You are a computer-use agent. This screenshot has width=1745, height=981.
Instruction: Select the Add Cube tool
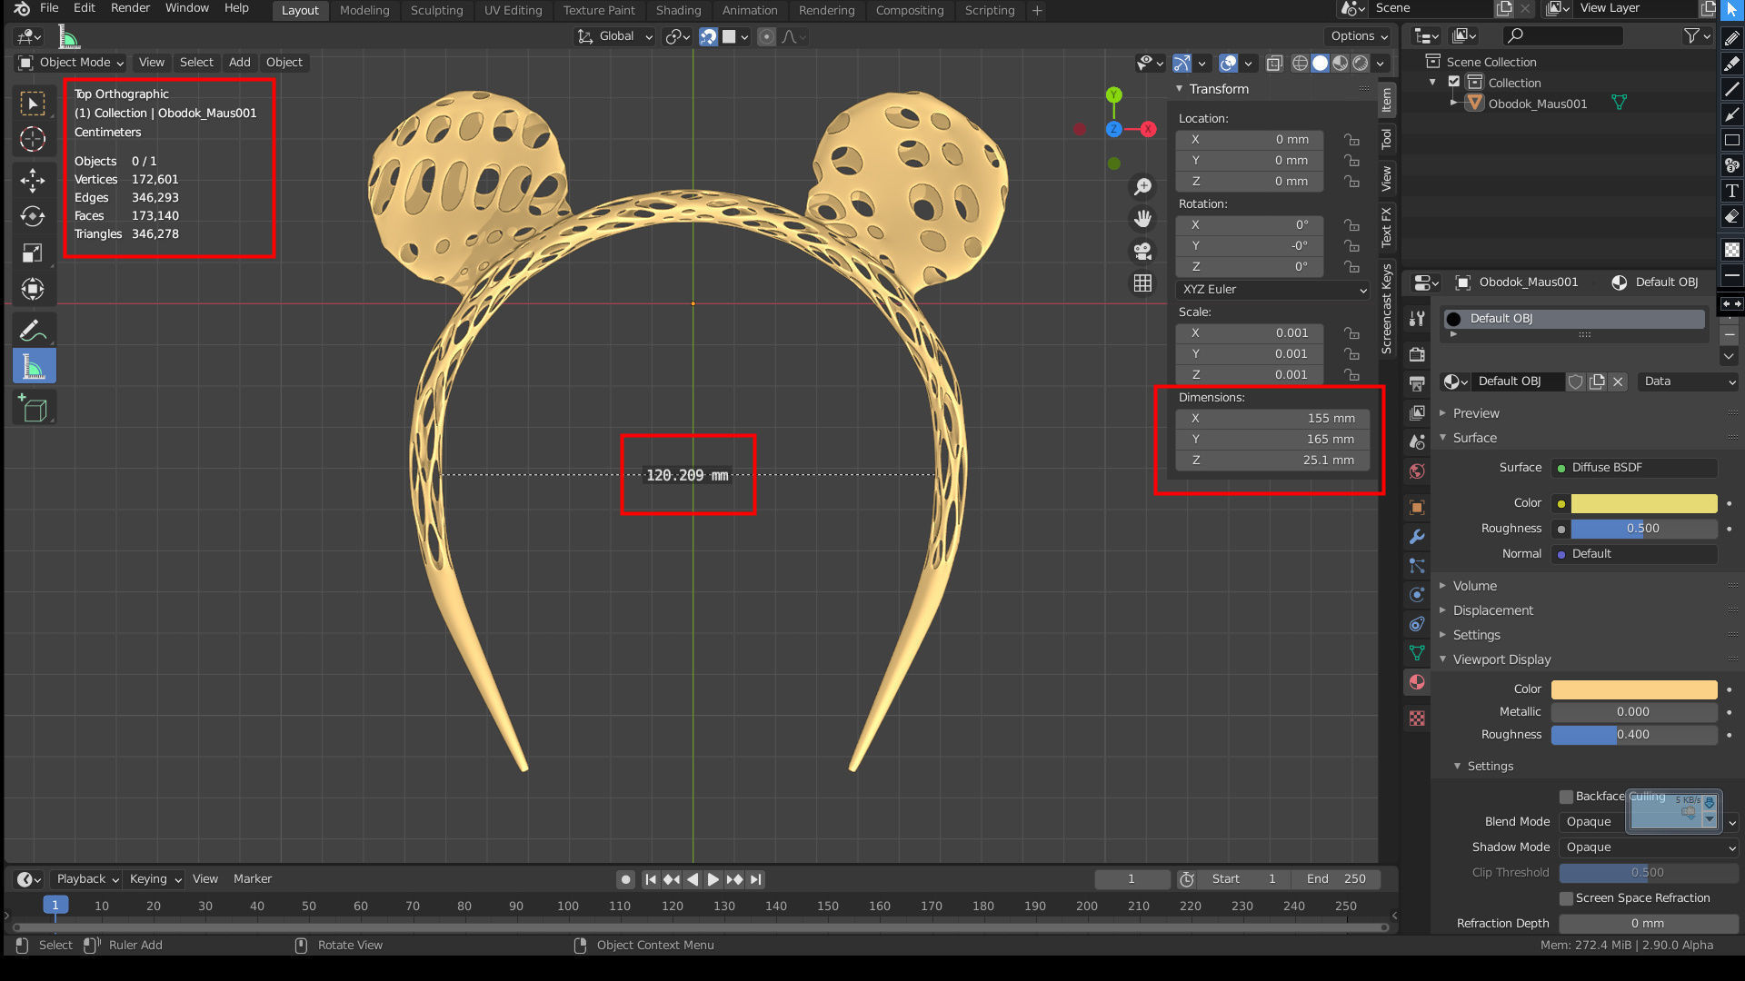(34, 409)
